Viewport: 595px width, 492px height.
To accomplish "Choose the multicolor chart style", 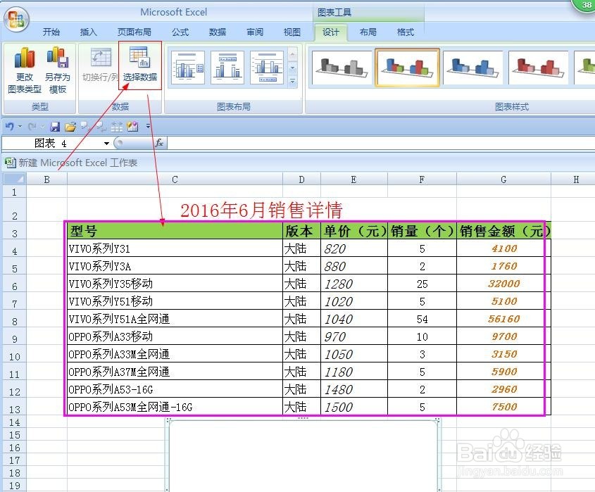I will click(407, 68).
